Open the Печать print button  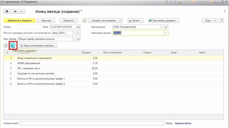tap(135, 21)
